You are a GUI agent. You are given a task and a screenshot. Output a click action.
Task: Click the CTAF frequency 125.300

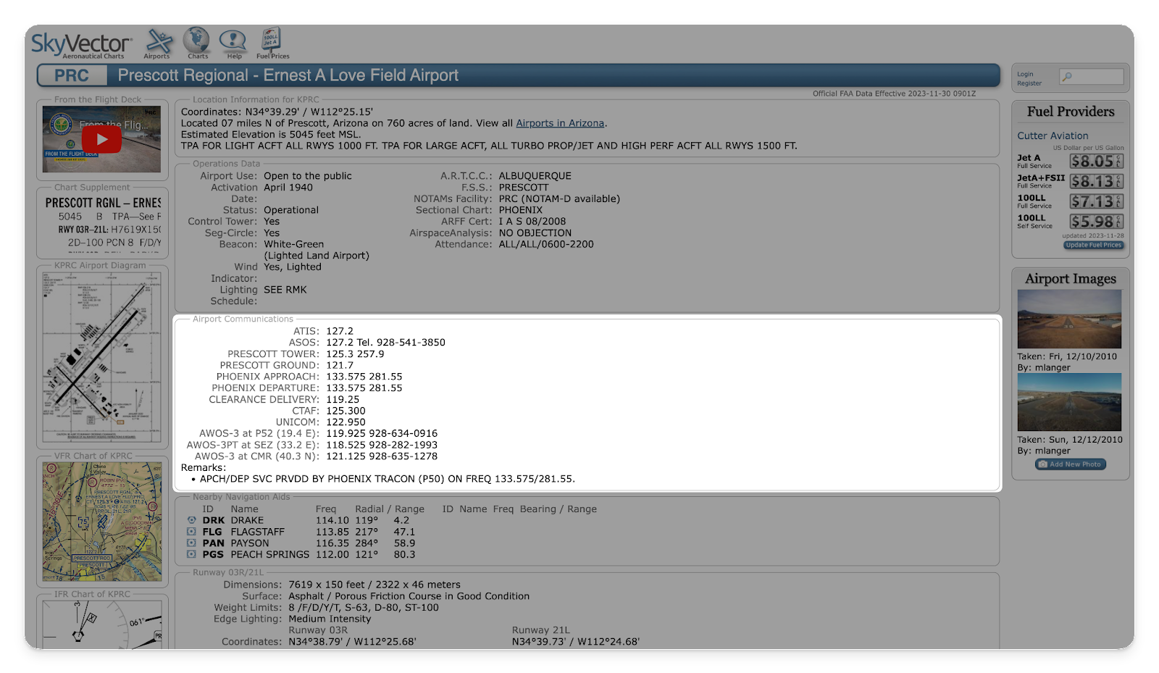click(346, 411)
